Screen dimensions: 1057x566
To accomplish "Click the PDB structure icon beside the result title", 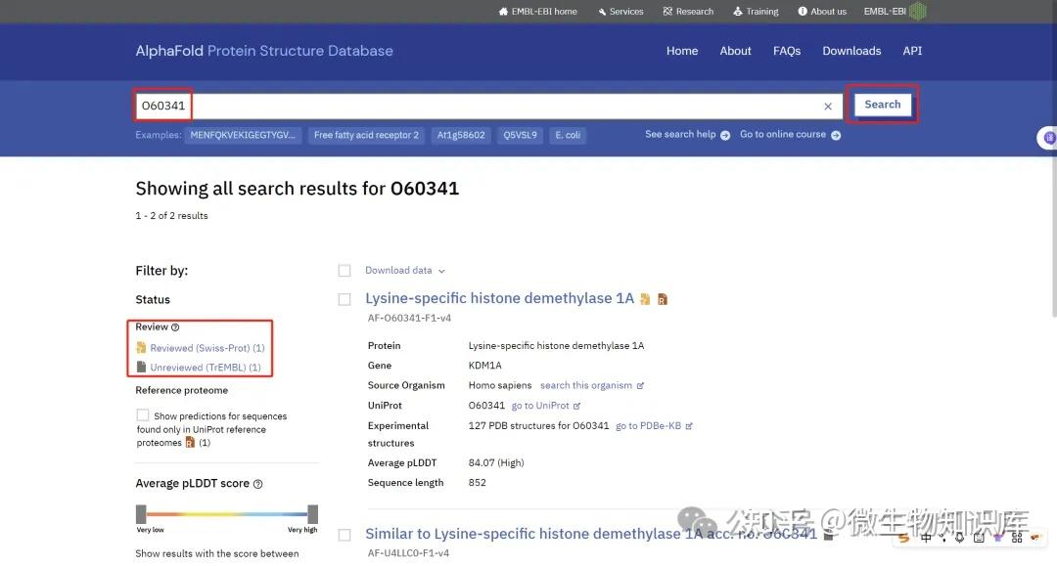I will click(663, 297).
